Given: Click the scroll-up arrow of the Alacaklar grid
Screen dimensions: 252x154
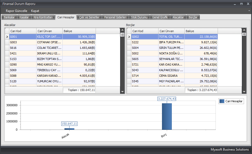Looking at the screenshot, I should (123, 30).
